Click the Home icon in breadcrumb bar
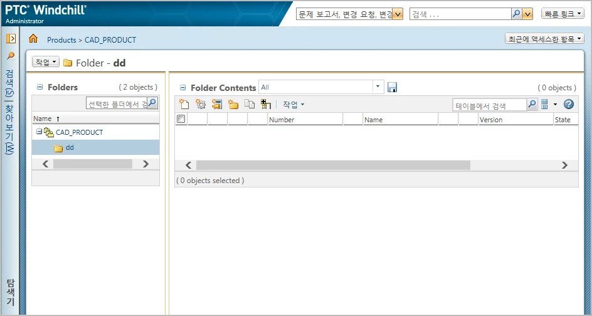 pyautogui.click(x=33, y=38)
